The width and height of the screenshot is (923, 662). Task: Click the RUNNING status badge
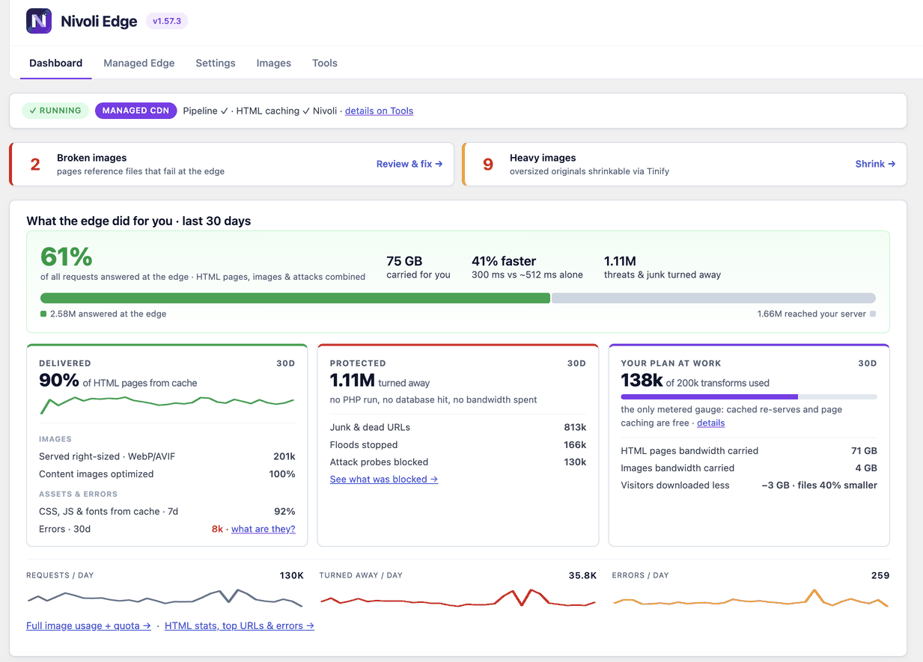[55, 111]
